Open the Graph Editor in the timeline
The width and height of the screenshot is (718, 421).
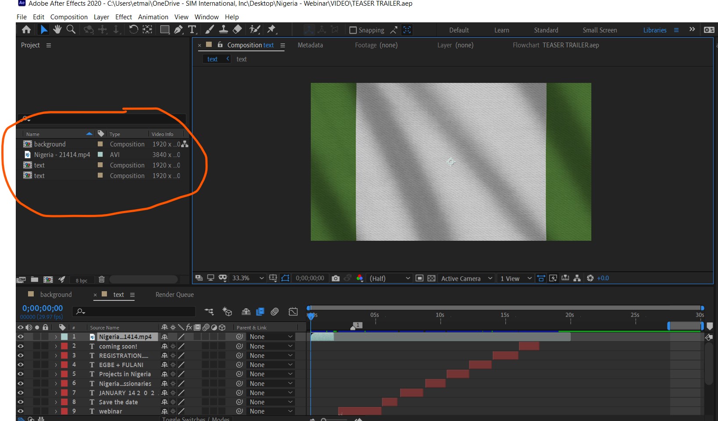[293, 312]
